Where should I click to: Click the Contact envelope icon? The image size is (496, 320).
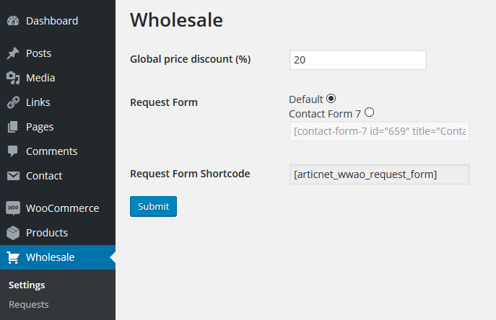[13, 176]
